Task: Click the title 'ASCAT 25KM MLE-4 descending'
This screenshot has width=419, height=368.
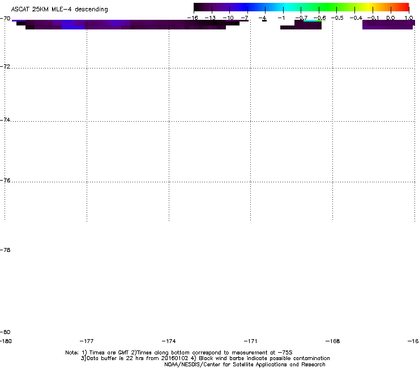Action: (x=59, y=10)
